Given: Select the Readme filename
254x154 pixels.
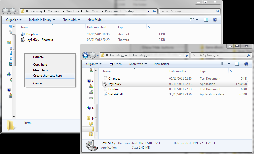Looking at the screenshot, I should [x=114, y=89].
